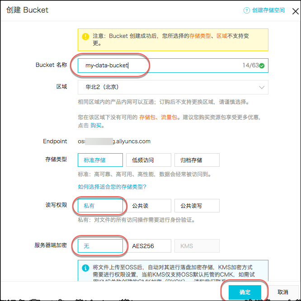Viewport: 301px width, 301px height.
Task: Choose 无 for server-side encryption
Action: tap(100, 246)
